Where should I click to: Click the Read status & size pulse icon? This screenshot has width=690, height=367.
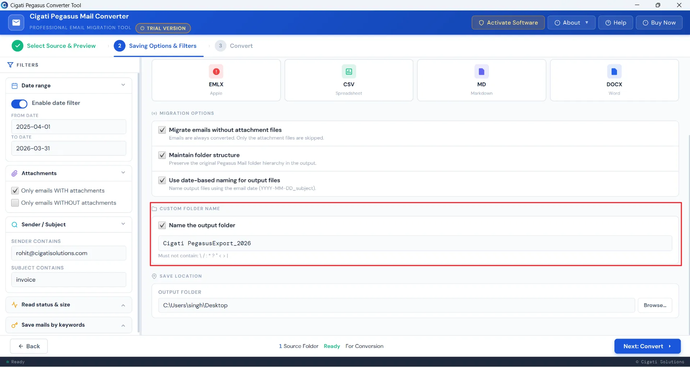click(15, 305)
